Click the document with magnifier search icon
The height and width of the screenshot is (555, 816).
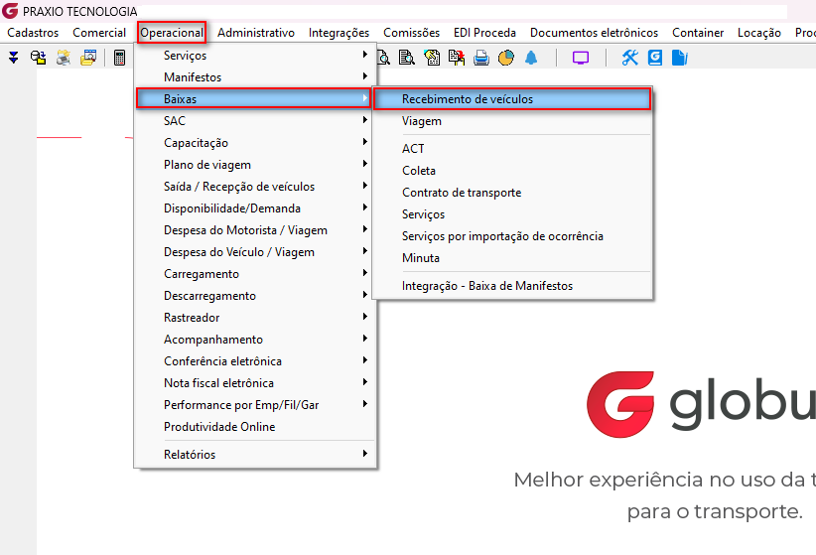406,58
